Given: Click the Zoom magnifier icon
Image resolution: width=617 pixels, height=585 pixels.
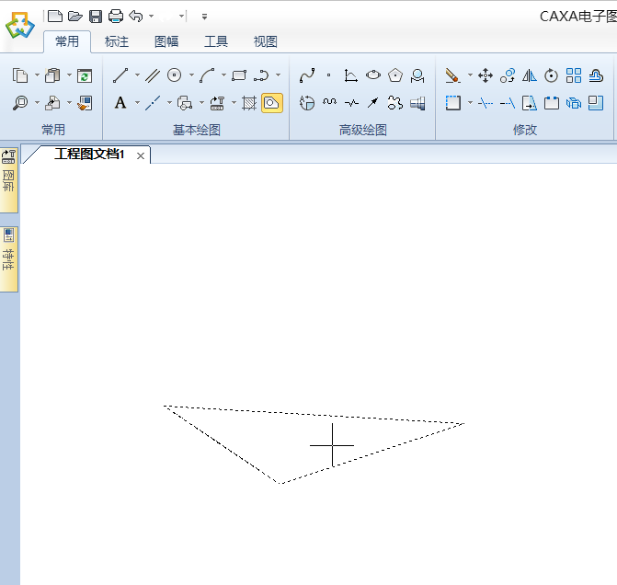Looking at the screenshot, I should pos(20,103).
